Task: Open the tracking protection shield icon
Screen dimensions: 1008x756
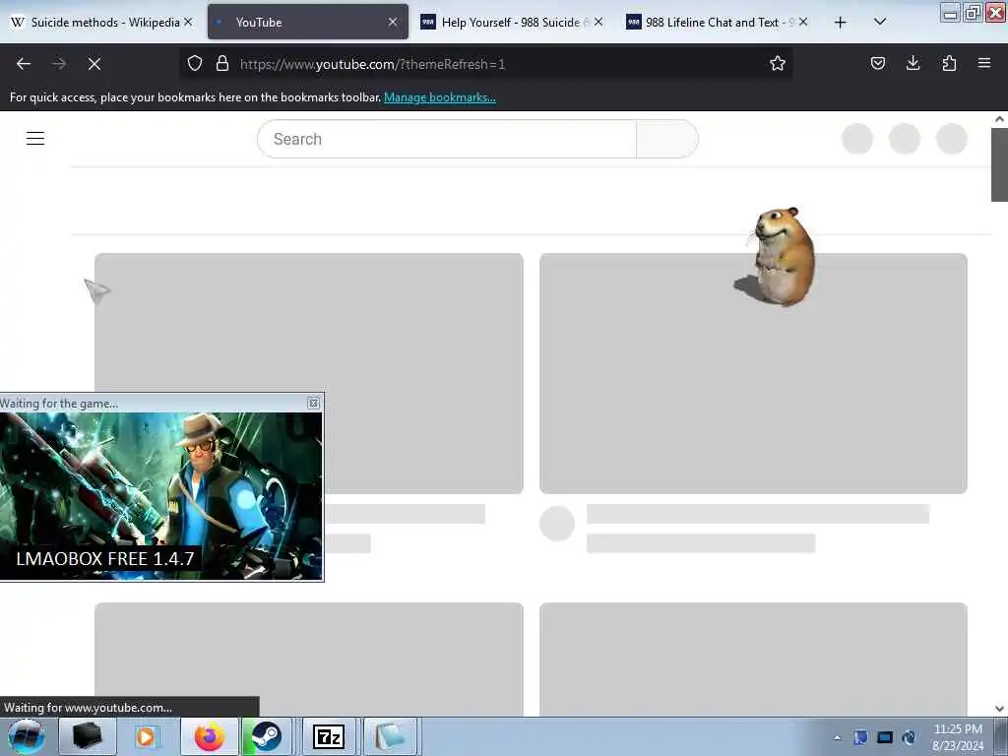Action: click(195, 63)
